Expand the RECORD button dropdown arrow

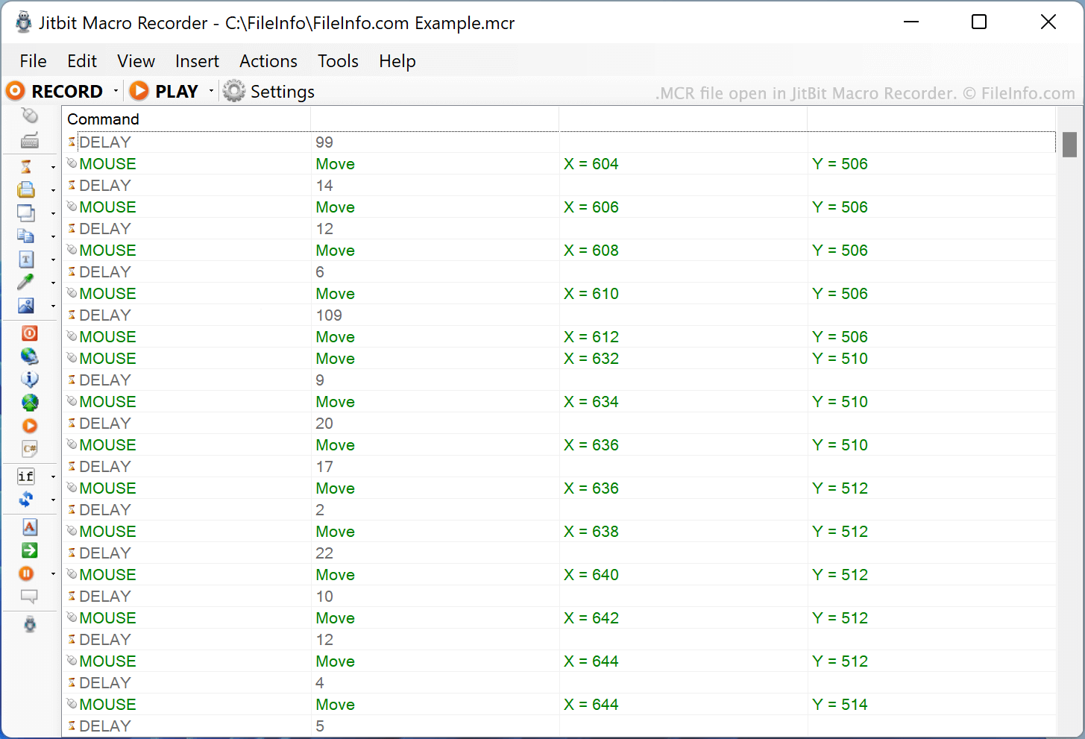tap(116, 91)
